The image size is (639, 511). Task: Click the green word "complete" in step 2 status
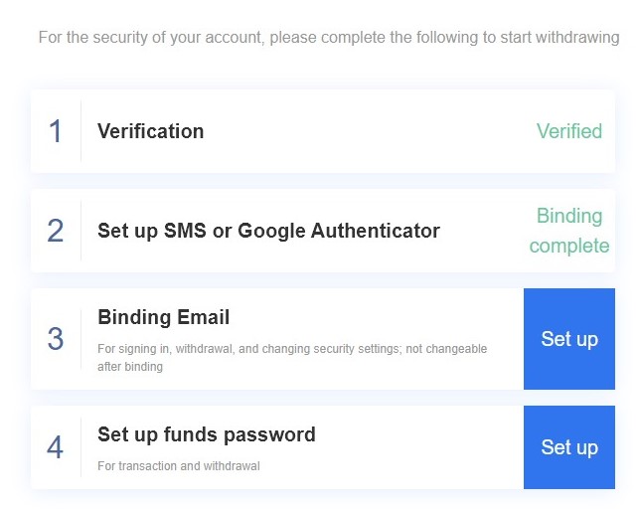pos(569,246)
